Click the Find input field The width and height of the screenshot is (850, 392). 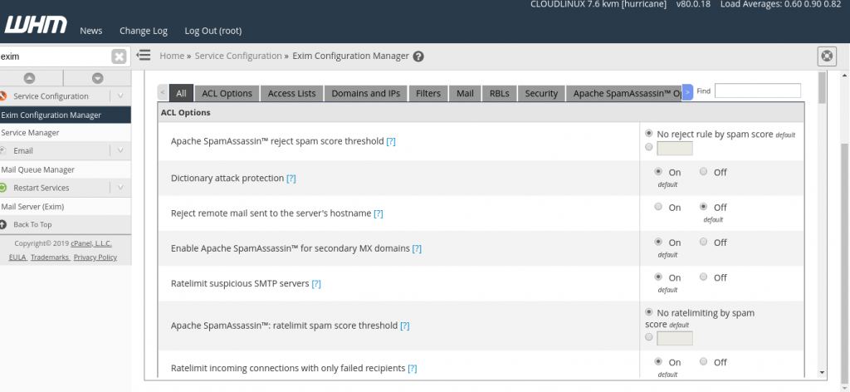(x=757, y=91)
